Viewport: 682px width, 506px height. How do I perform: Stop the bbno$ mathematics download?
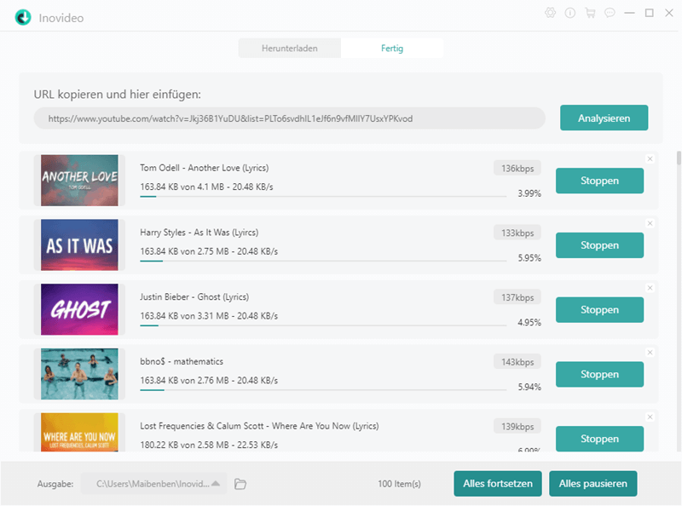599,374
